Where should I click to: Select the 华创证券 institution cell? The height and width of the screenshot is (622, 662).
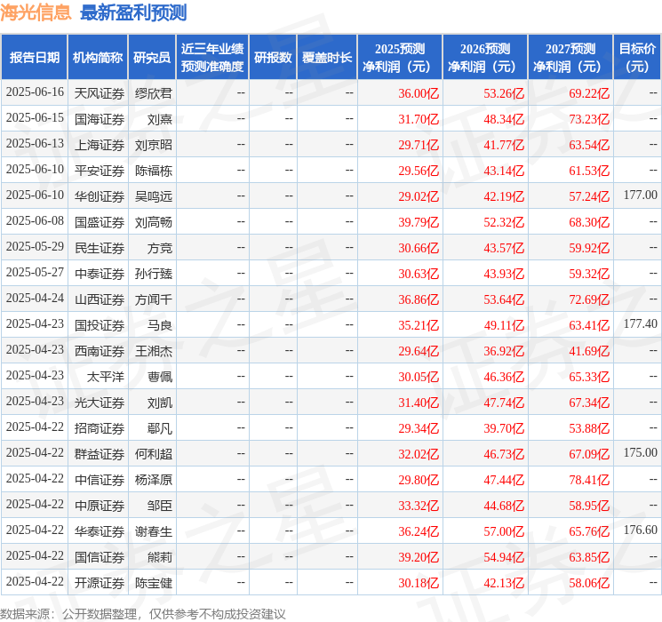point(100,196)
